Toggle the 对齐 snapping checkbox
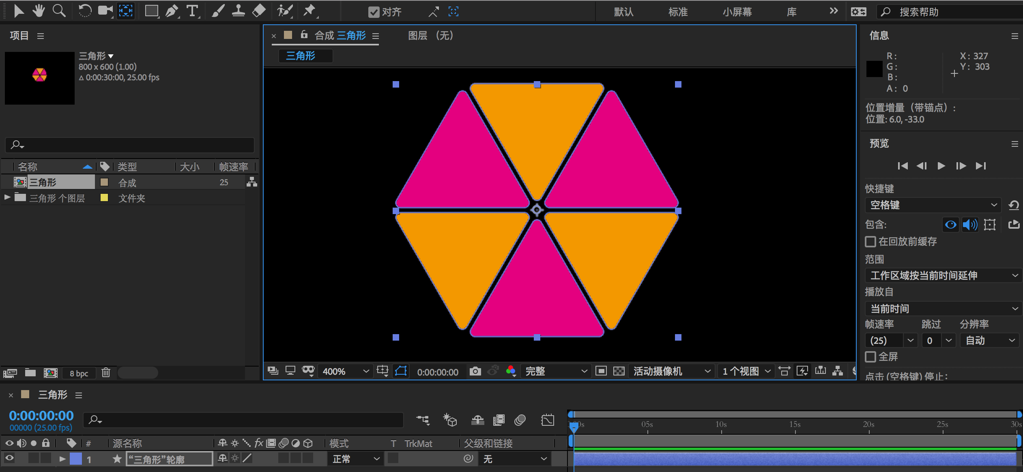1023x472 pixels. (x=374, y=12)
